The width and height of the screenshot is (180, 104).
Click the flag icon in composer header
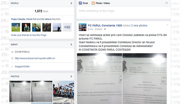pyautogui.click(x=167, y=3)
